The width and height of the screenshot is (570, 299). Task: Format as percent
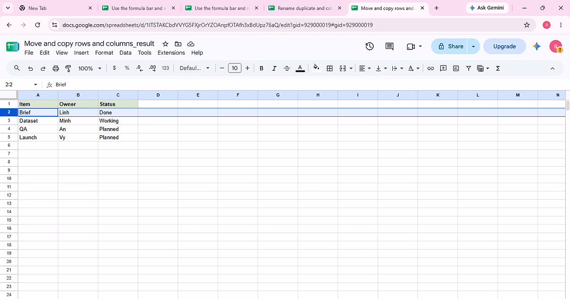click(127, 68)
